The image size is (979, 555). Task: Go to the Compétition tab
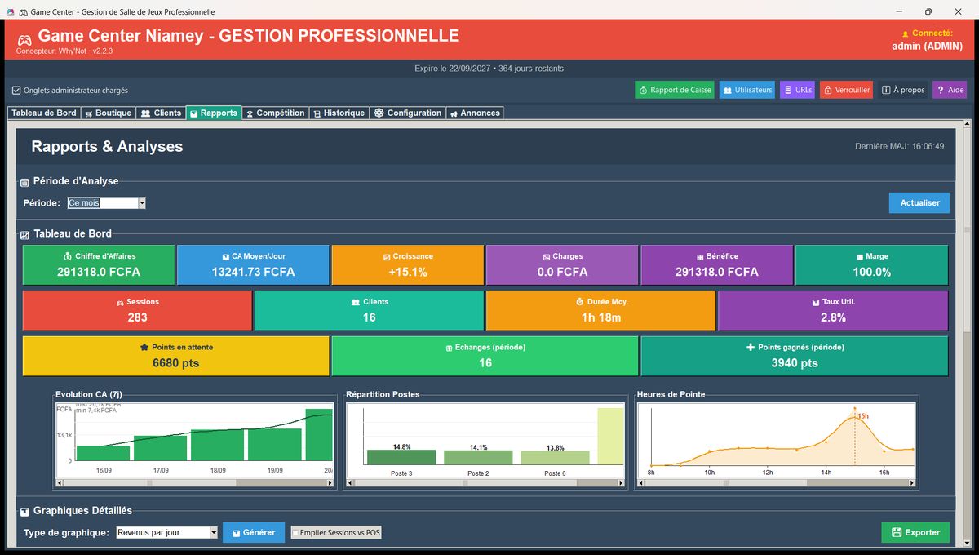(276, 113)
